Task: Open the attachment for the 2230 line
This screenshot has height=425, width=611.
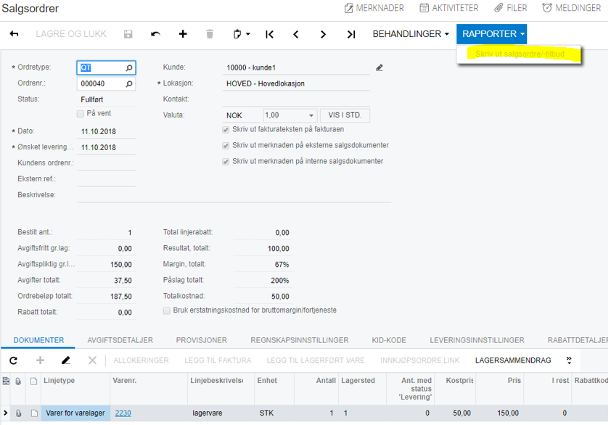Action: pos(18,413)
